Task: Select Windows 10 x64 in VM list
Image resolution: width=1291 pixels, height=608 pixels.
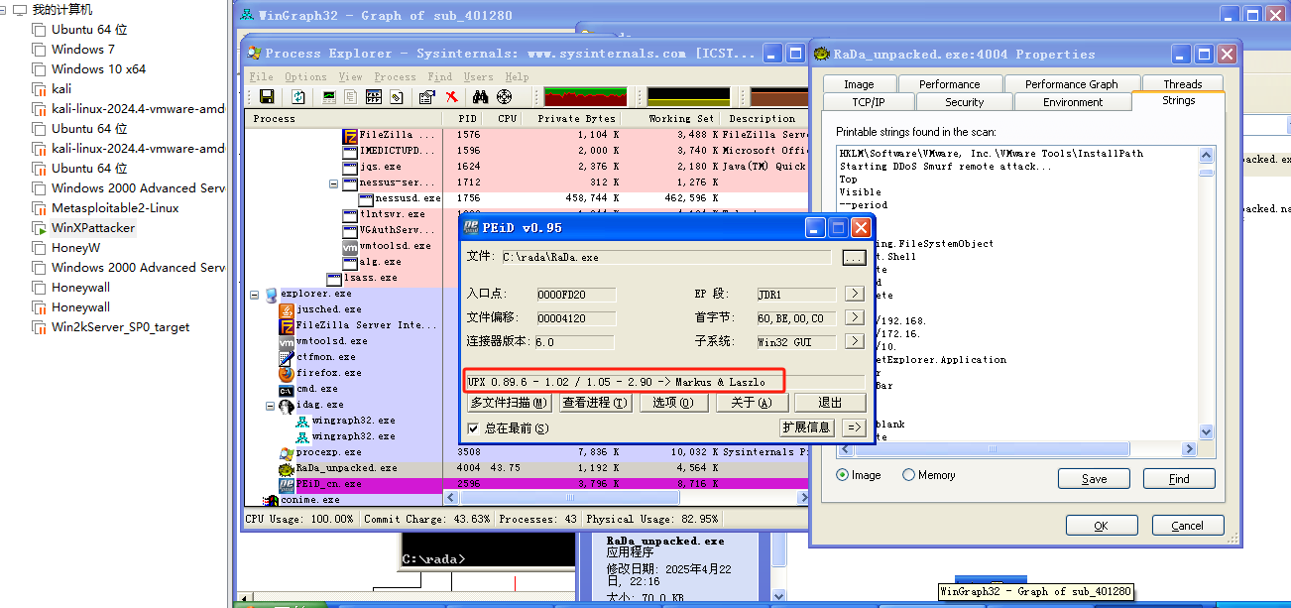Action: click(98, 69)
